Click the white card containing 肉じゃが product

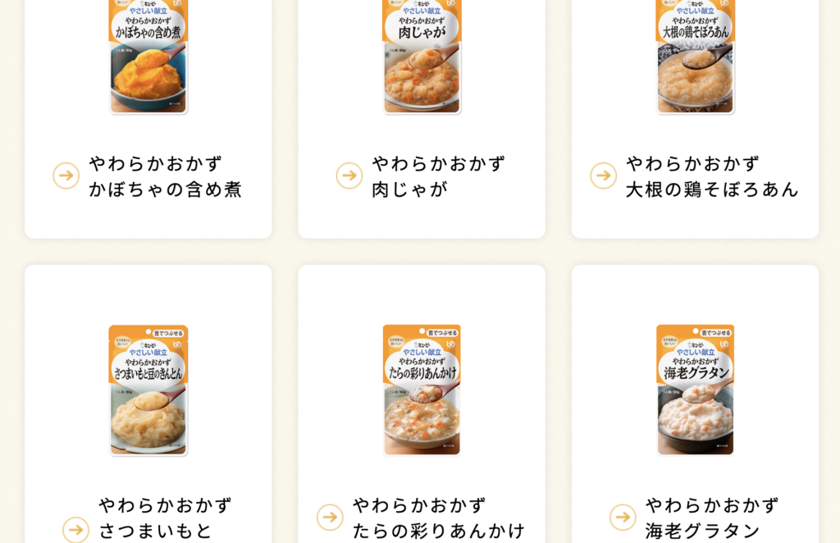[x=422, y=119]
